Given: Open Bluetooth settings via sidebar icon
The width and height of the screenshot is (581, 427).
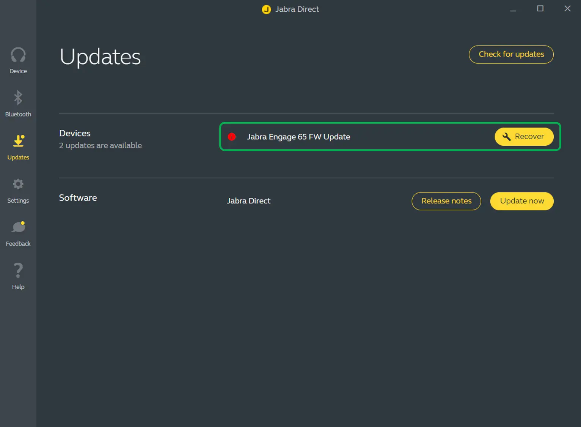Looking at the screenshot, I should click(x=18, y=98).
